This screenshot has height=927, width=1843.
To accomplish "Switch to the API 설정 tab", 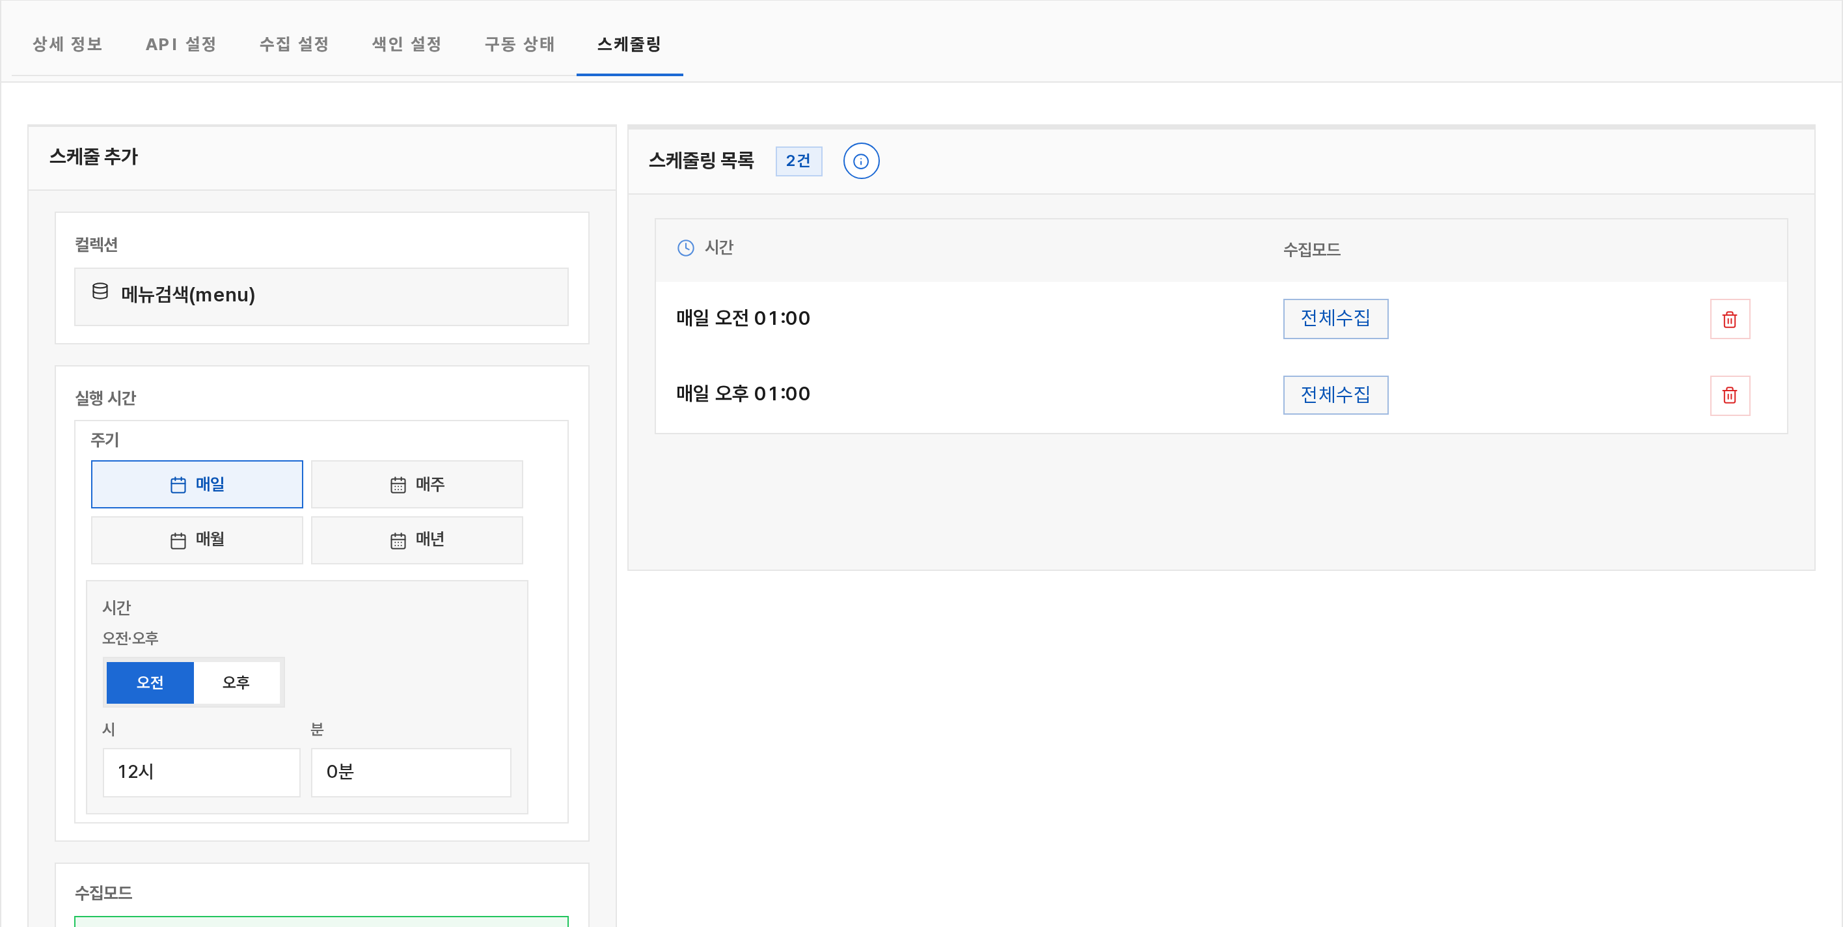I will point(180,44).
